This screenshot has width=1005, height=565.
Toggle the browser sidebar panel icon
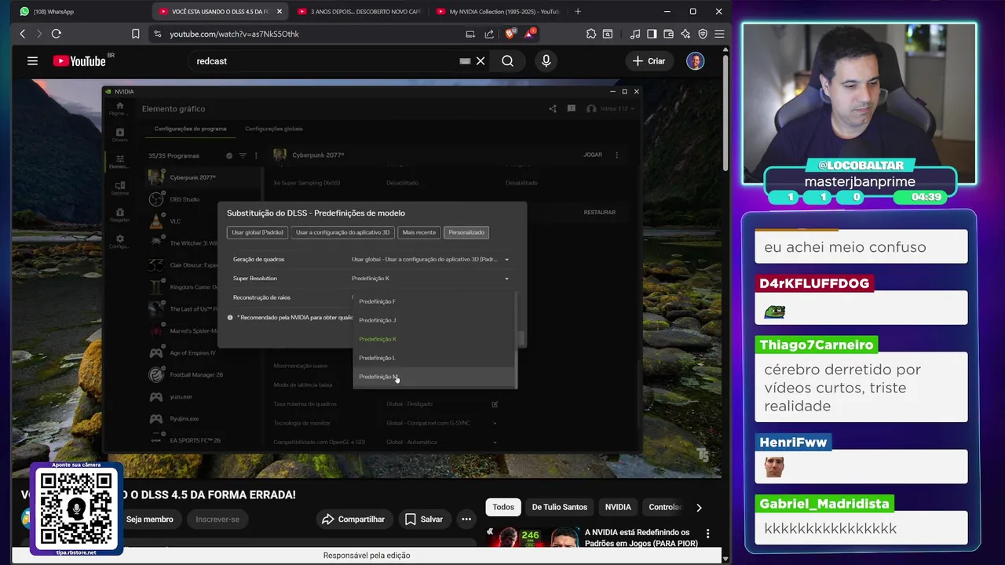coord(652,34)
